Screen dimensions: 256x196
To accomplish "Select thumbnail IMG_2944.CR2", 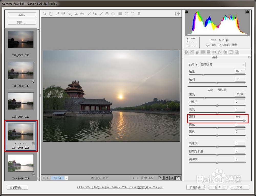I will click(x=21, y=101).
